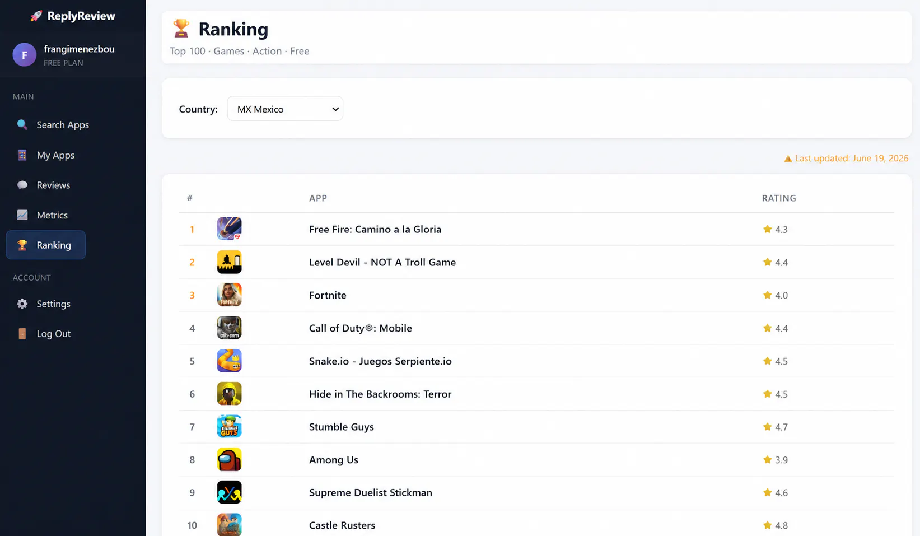The height and width of the screenshot is (536, 920).
Task: Open the Country dropdown showing MX Mexico
Action: (285, 109)
